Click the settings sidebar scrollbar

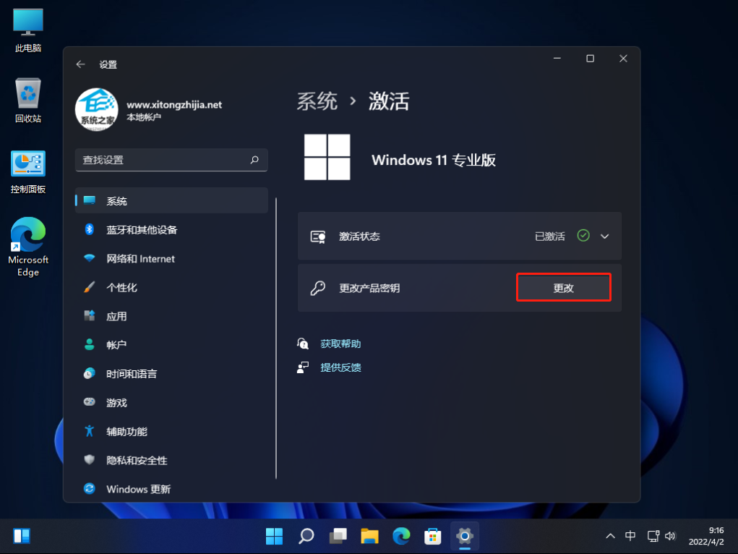(276, 338)
